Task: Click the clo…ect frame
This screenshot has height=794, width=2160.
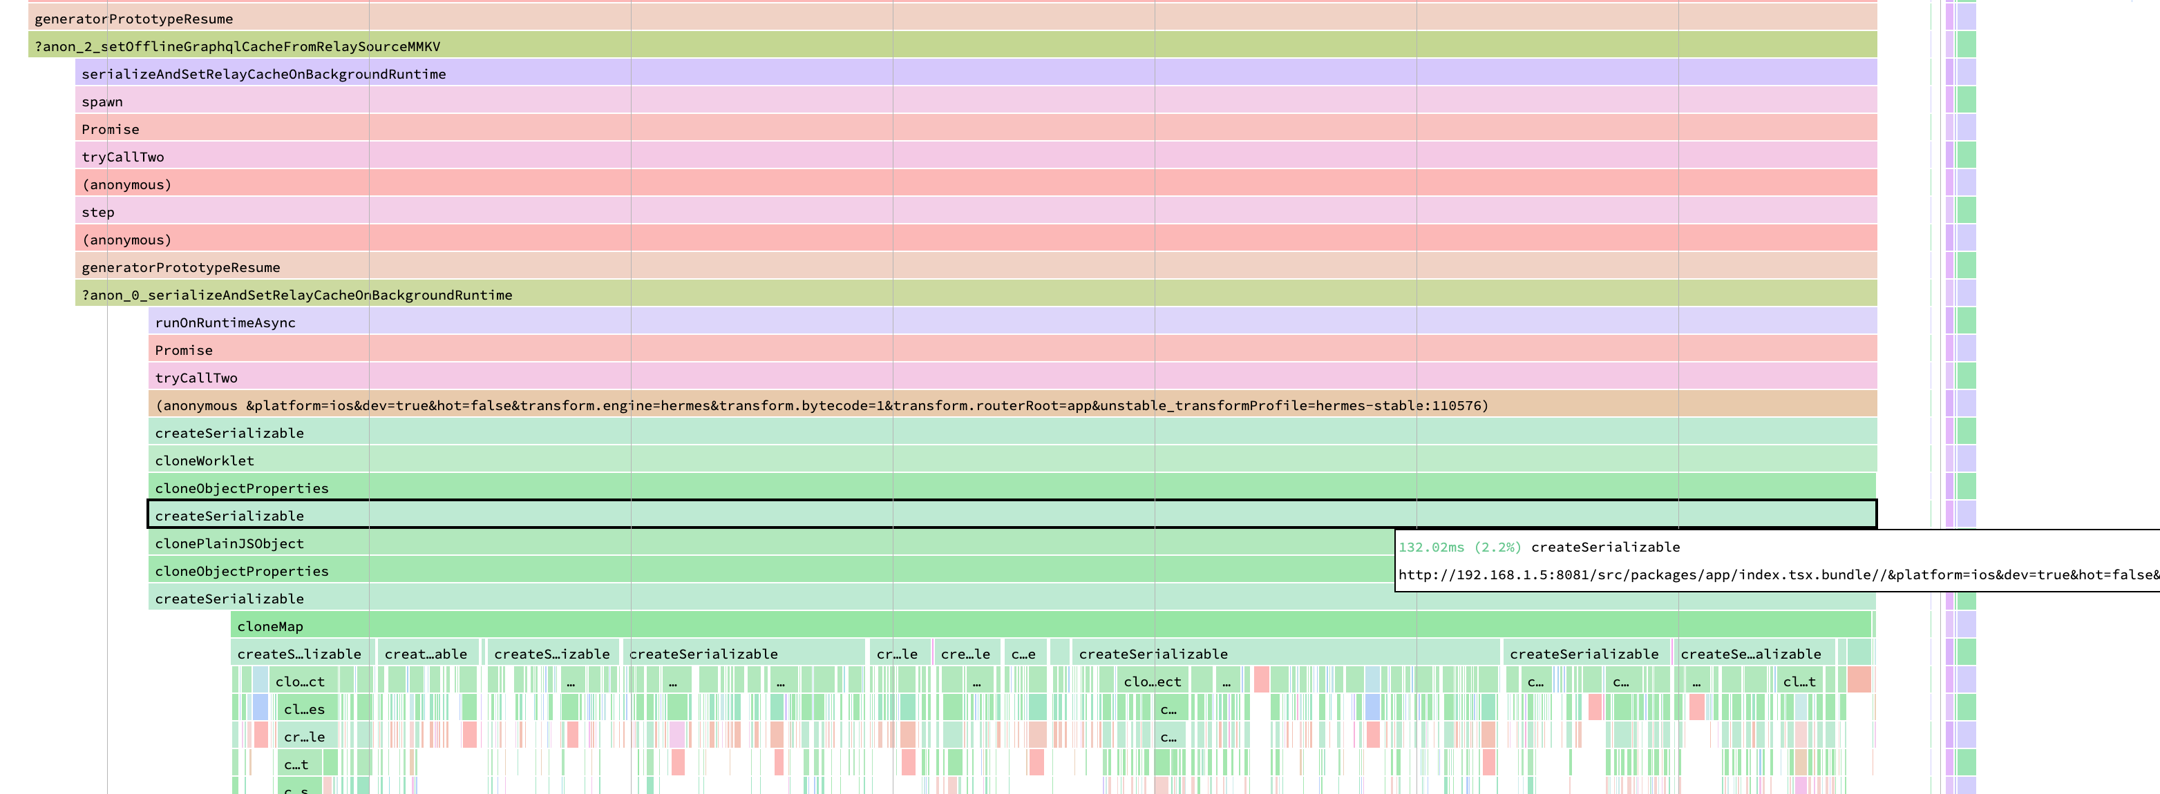Action: click(x=1153, y=681)
